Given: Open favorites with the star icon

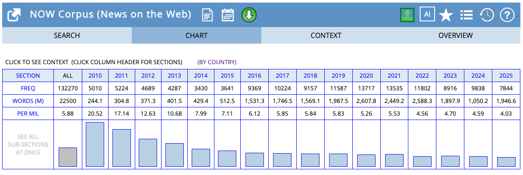Looking at the screenshot, I should coord(446,15).
